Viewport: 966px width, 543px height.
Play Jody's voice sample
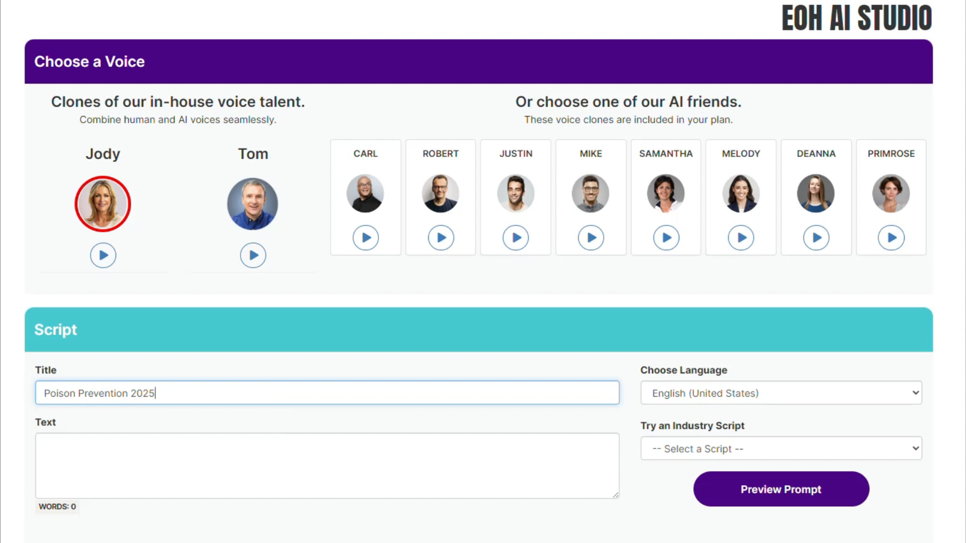(x=103, y=255)
